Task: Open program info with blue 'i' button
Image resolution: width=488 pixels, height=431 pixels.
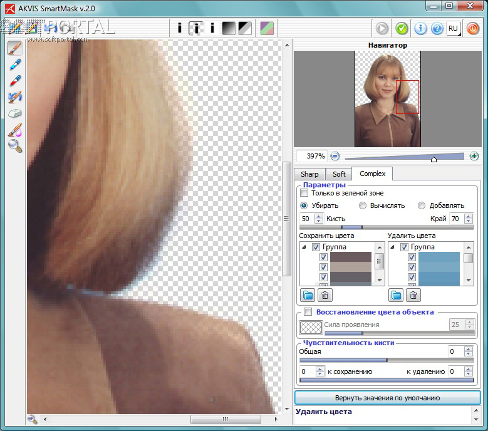Action: pos(420,28)
